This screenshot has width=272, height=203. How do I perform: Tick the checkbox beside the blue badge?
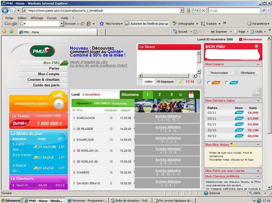point(227,82)
